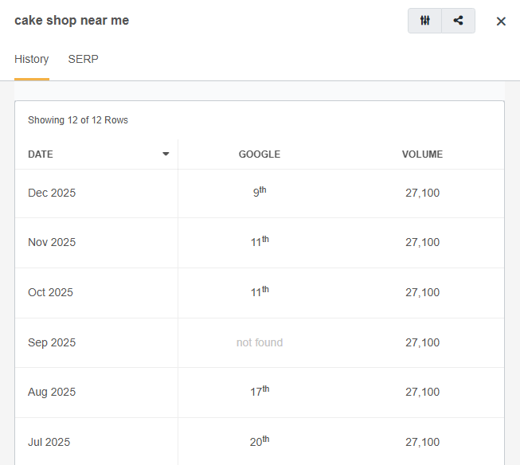Click the 17th Google rank value
Screen dimensions: 520x465
point(260,391)
